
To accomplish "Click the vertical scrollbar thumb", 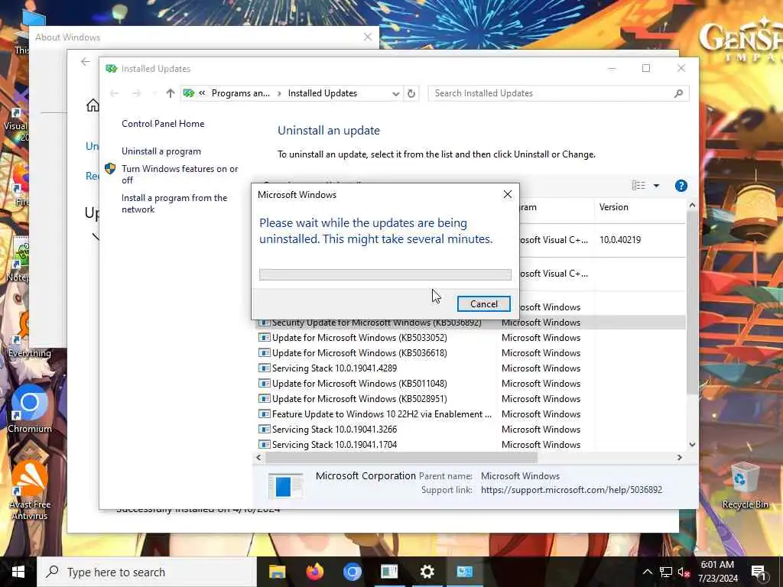I will (691, 302).
